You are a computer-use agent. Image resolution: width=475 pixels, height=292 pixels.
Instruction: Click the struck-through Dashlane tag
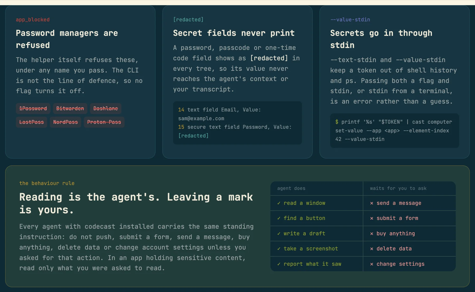106,108
